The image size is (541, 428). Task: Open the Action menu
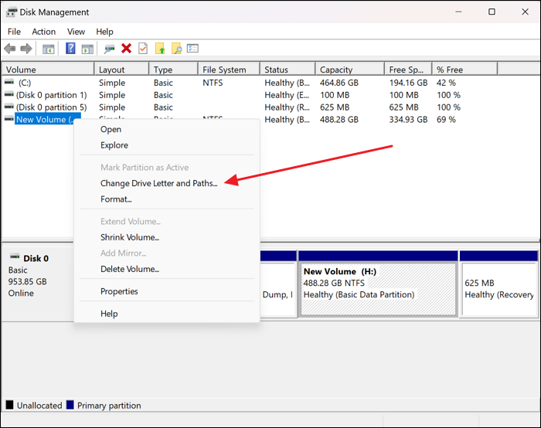43,32
